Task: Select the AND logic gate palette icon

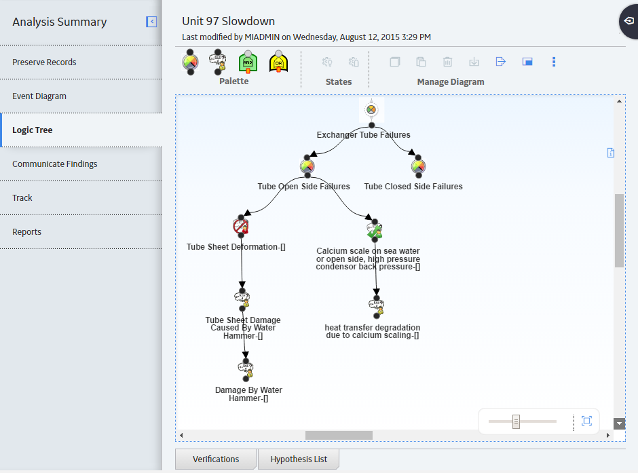Action: tap(248, 62)
